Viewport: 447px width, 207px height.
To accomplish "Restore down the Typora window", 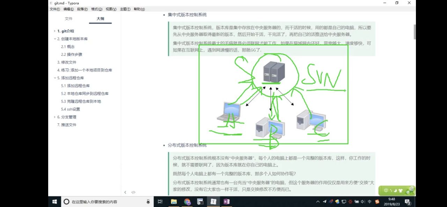I will pos(397,3).
